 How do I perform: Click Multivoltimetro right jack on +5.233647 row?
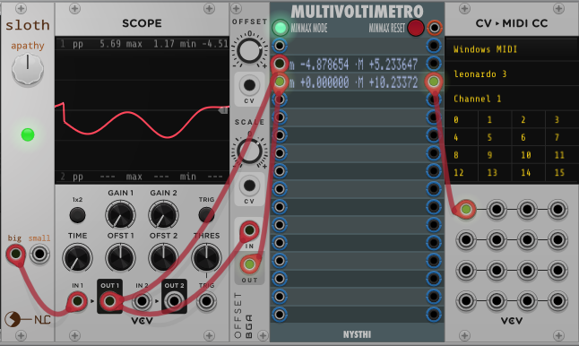point(434,64)
